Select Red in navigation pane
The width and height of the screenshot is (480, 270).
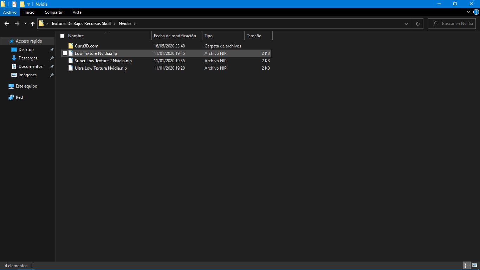[19, 97]
